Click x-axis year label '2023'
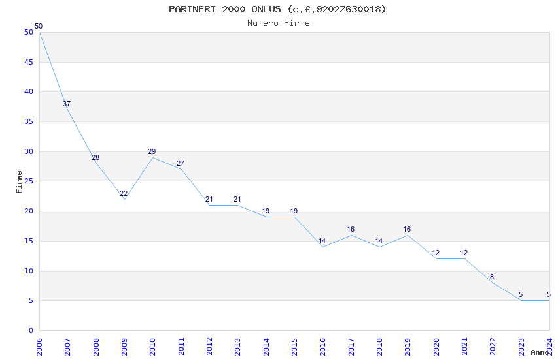 (521, 347)
